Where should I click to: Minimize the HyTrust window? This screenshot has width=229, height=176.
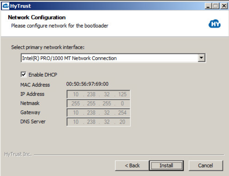click(x=208, y=6)
